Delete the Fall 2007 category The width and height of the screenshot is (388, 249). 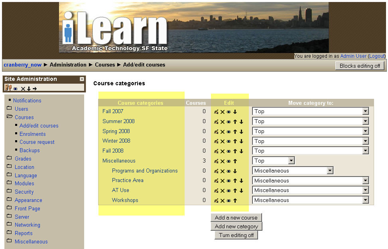(x=223, y=112)
